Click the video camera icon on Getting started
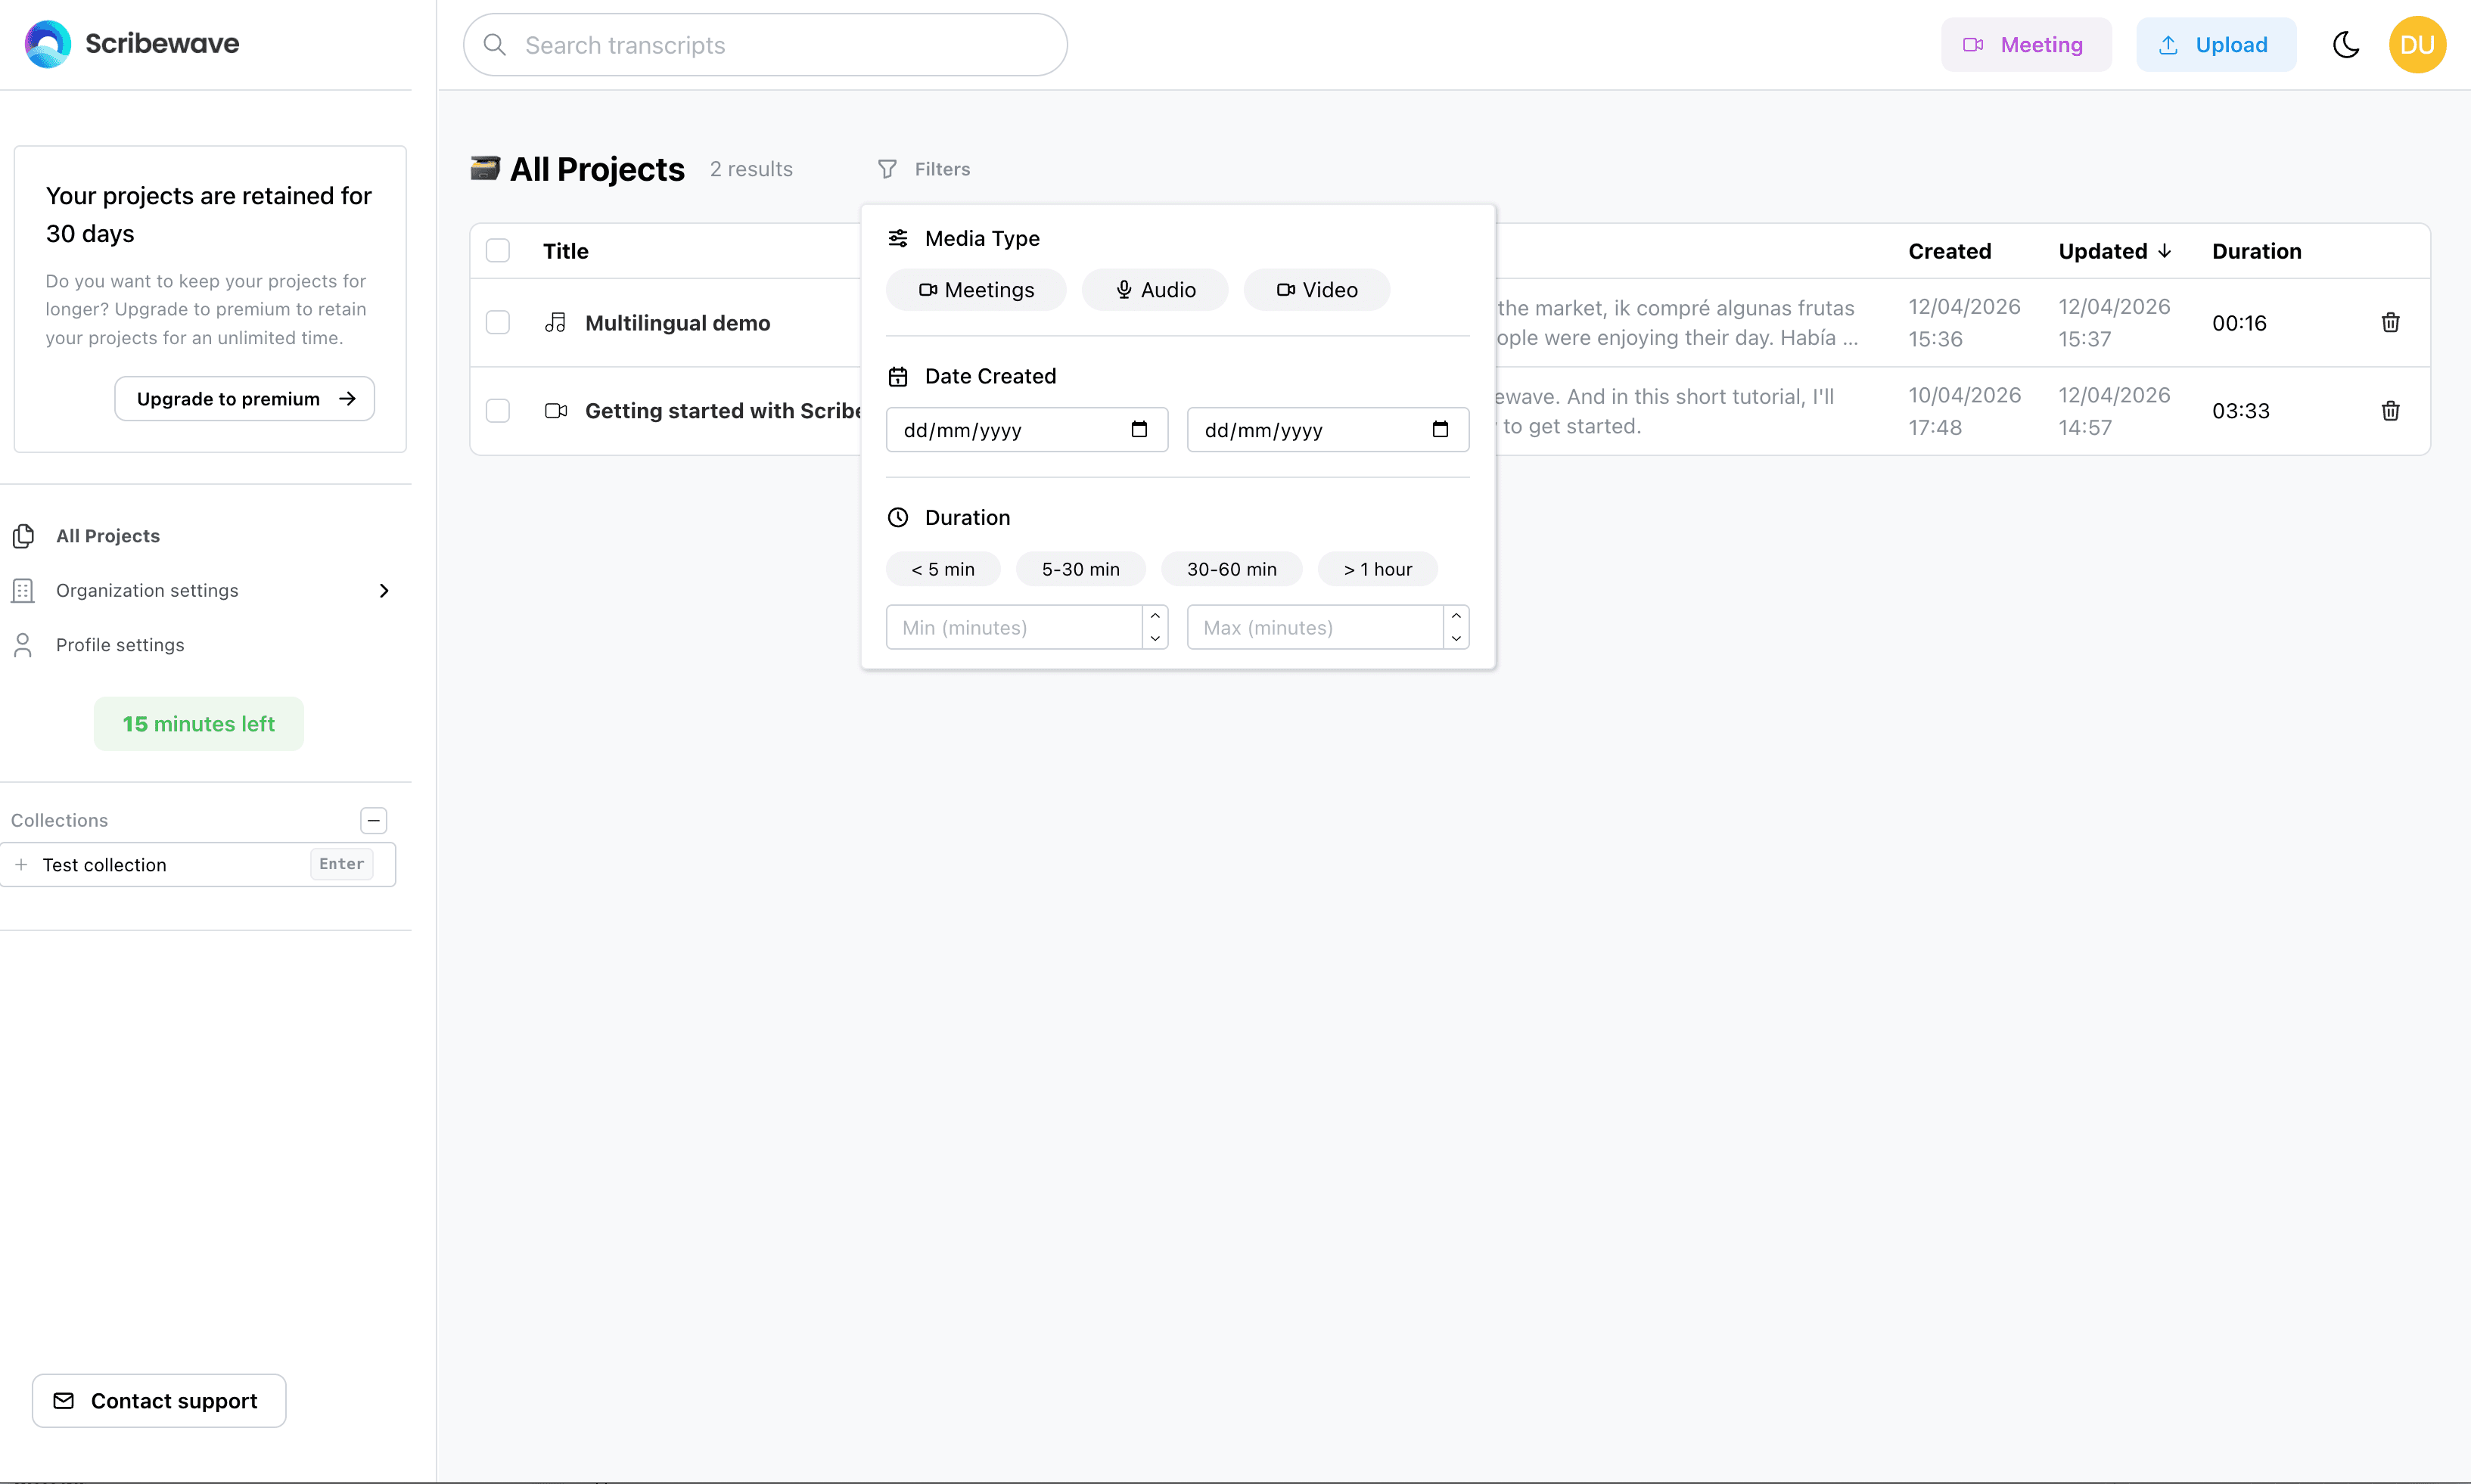This screenshot has width=2471, height=1484. pos(556,410)
